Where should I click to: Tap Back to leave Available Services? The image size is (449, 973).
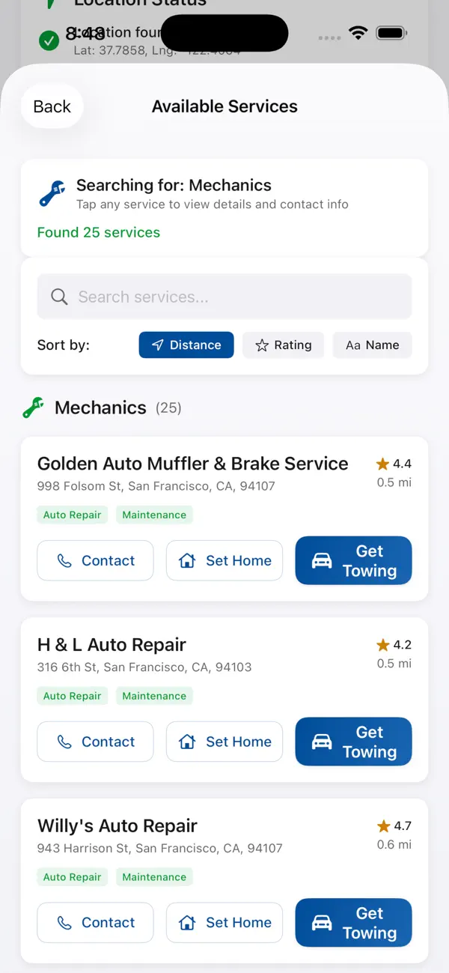point(52,106)
